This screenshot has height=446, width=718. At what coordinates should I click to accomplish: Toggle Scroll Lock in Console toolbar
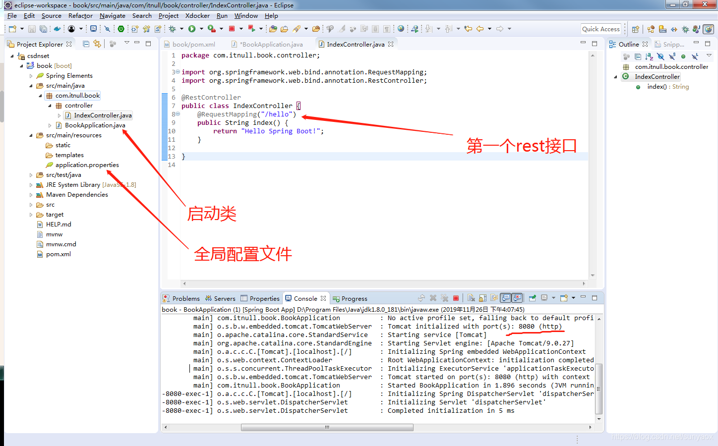[x=482, y=298]
